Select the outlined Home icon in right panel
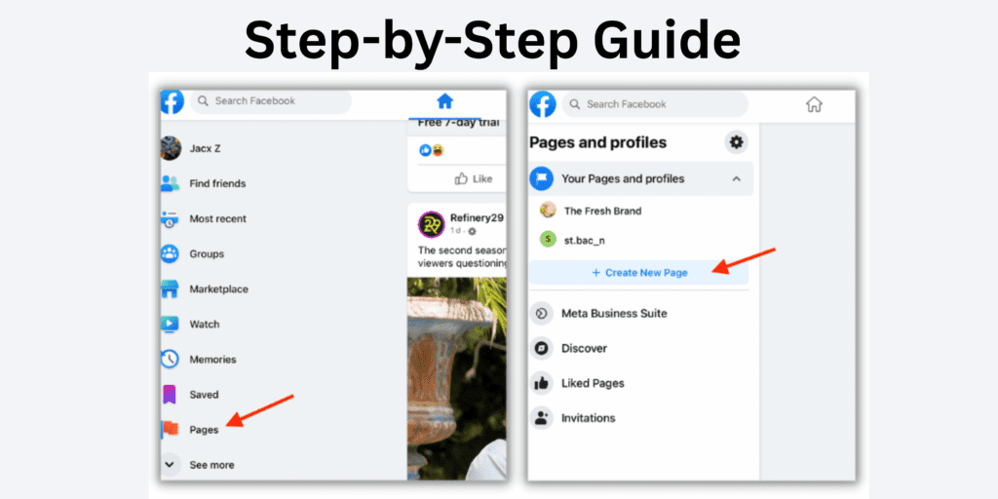 pos(814,104)
